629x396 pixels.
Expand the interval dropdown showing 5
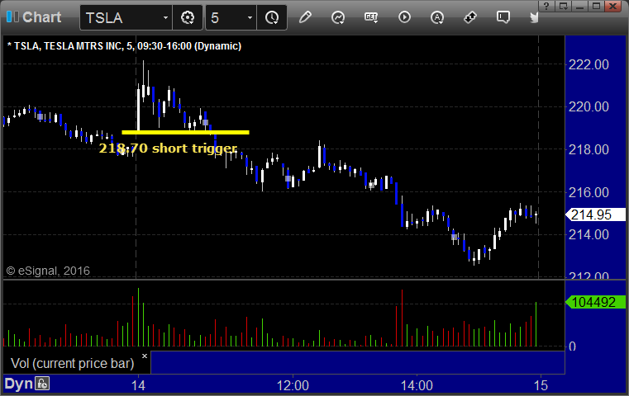(x=250, y=17)
